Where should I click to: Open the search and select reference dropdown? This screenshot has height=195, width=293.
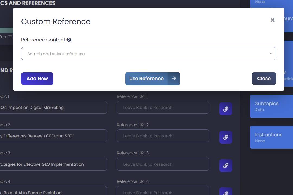(270, 53)
